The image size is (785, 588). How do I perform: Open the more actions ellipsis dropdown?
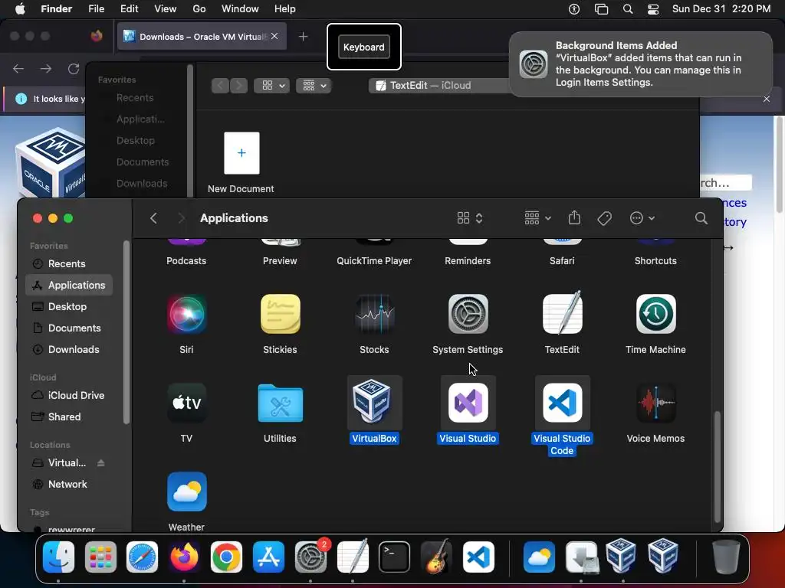coord(642,218)
